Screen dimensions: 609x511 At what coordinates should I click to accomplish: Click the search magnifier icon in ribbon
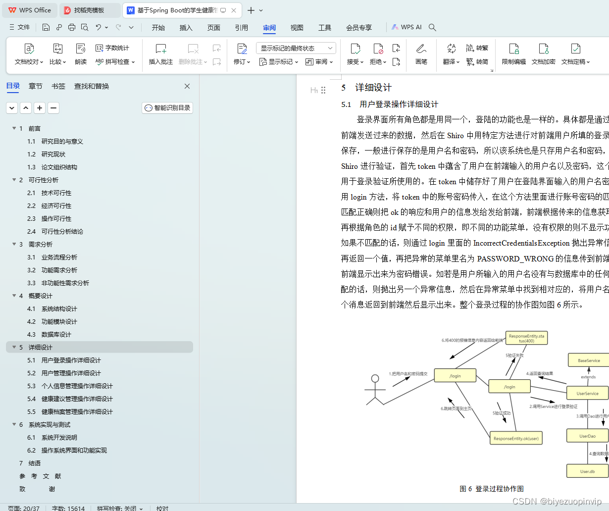point(432,28)
